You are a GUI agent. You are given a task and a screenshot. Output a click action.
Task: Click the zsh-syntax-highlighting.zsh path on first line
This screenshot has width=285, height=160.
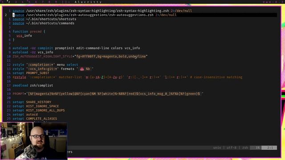pos(98,11)
